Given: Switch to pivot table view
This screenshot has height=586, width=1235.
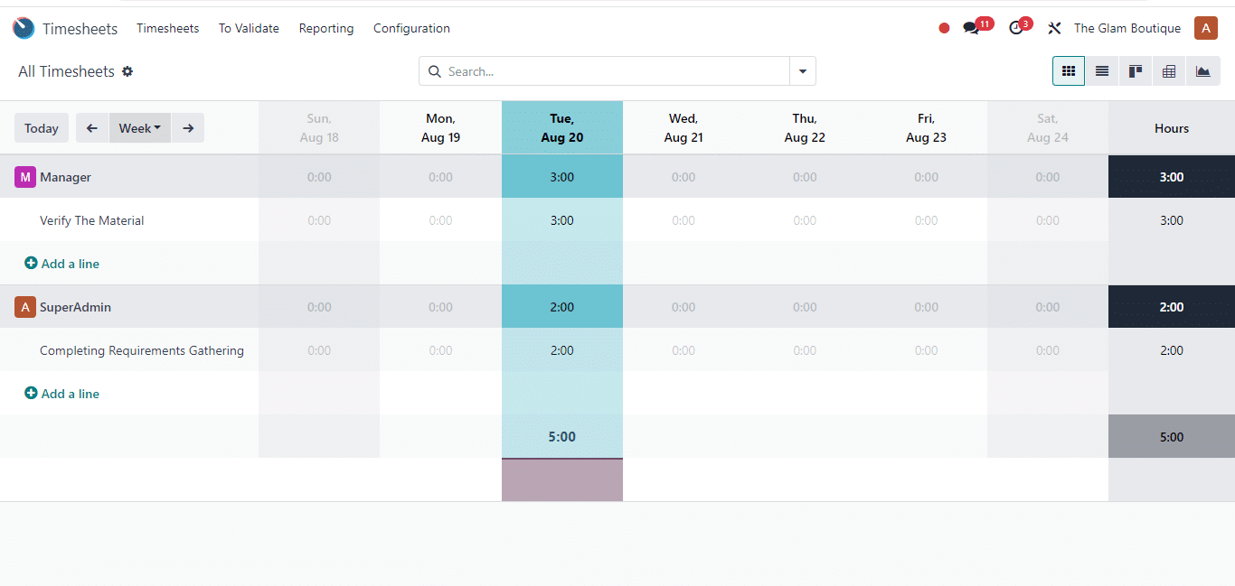Looking at the screenshot, I should (x=1169, y=71).
